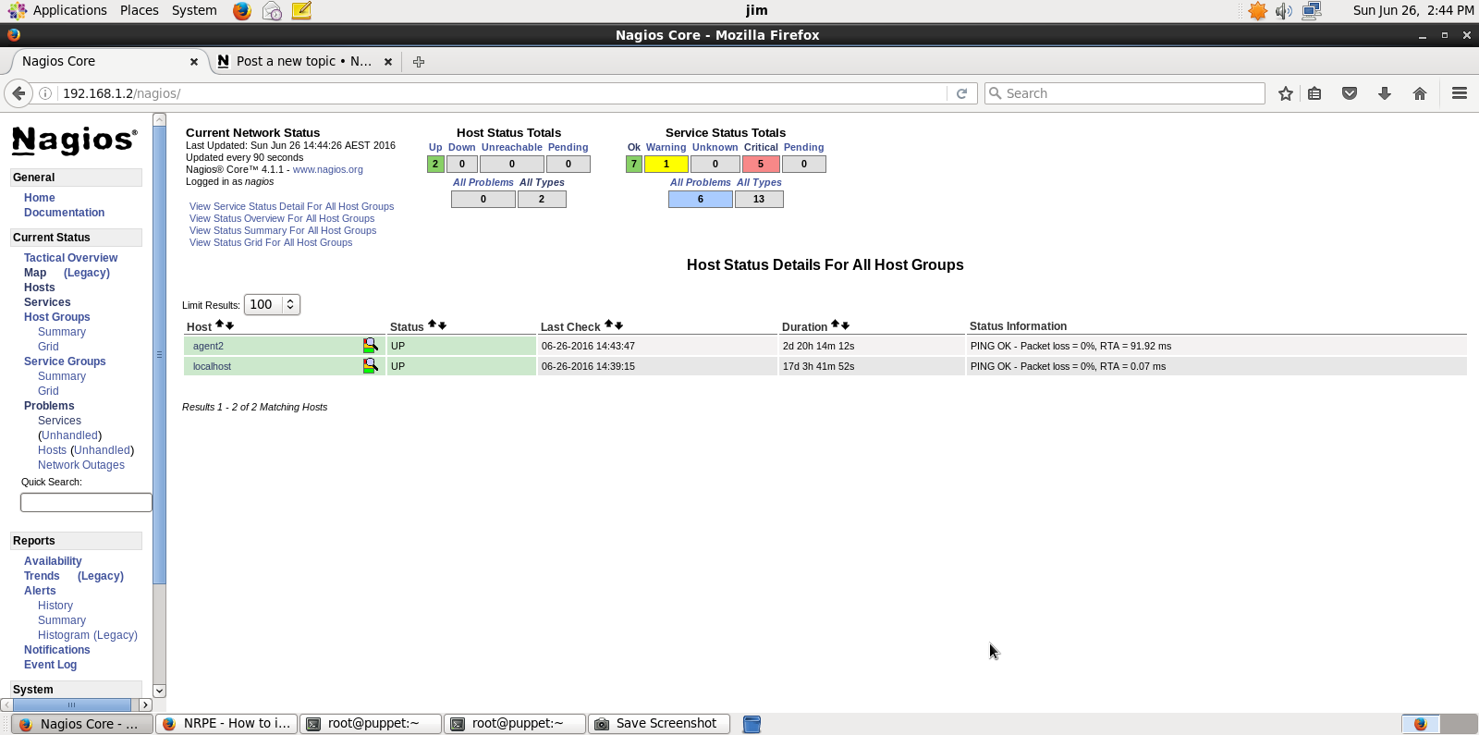Open the Firefox downloads arrow icon

(x=1384, y=93)
